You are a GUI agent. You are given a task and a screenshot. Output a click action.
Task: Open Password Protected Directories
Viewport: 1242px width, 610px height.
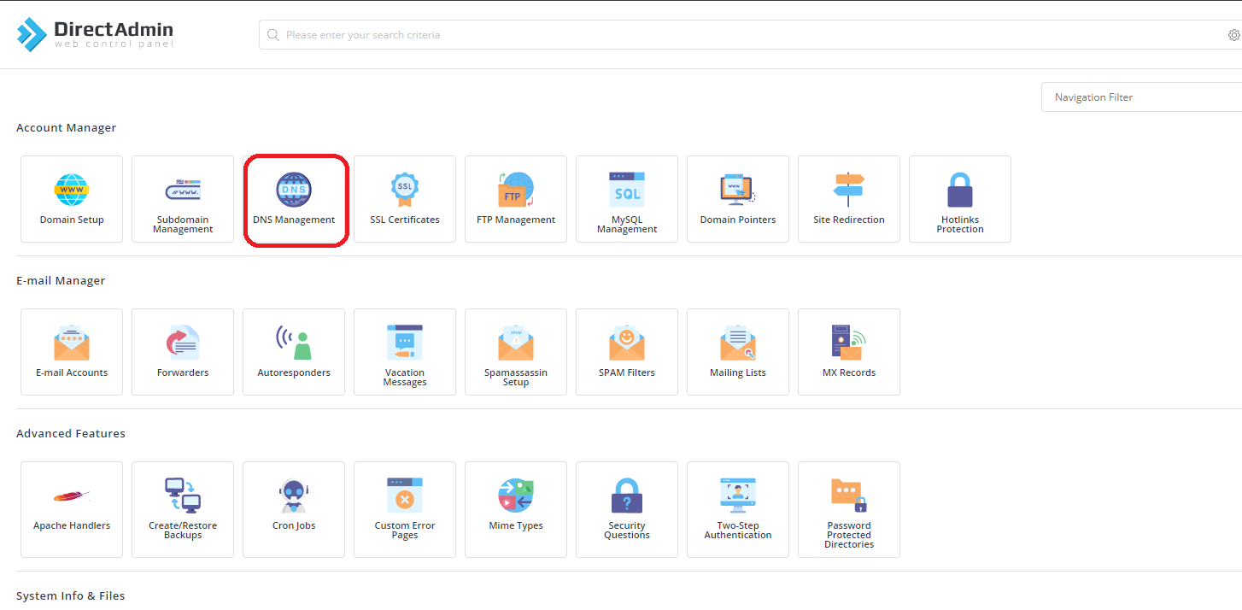tap(849, 509)
